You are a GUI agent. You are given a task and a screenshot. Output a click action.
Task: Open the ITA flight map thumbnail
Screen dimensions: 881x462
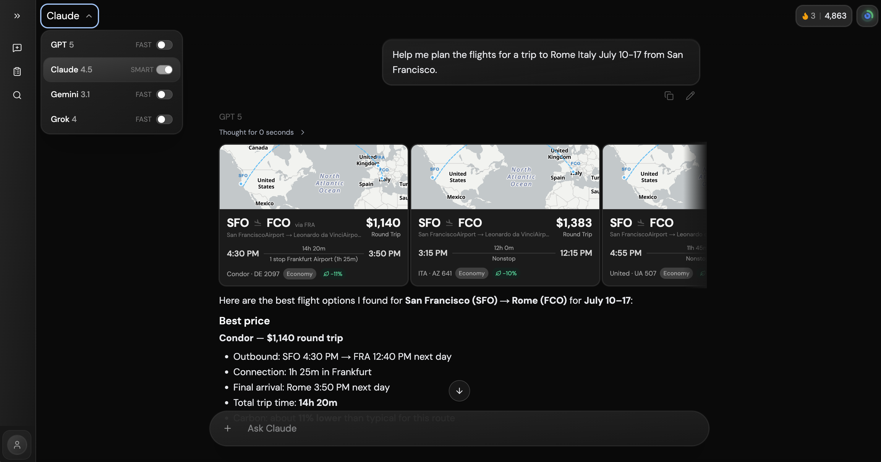coord(505,177)
